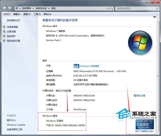
Task: Open 系统保护 from sidebar
Action: pos(11,36)
